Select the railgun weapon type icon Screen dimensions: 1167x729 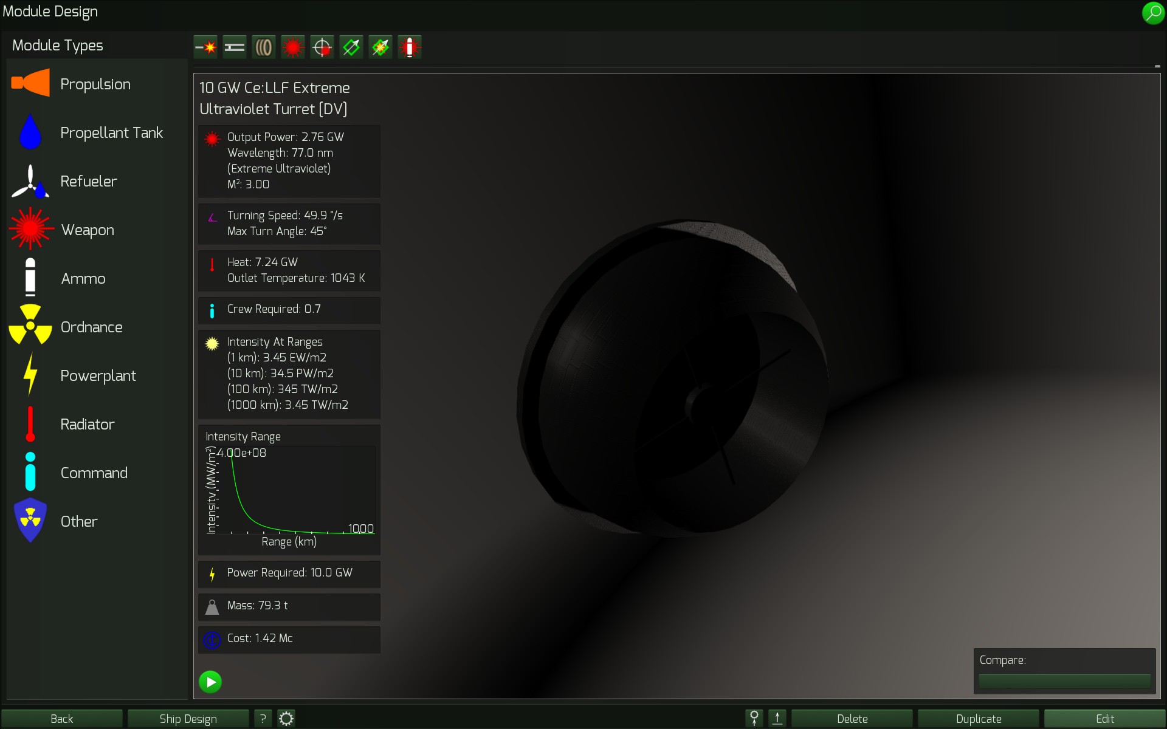[234, 47]
